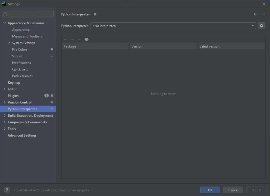
Task: Expand the Languages & Frameworks section
Action: point(5,122)
